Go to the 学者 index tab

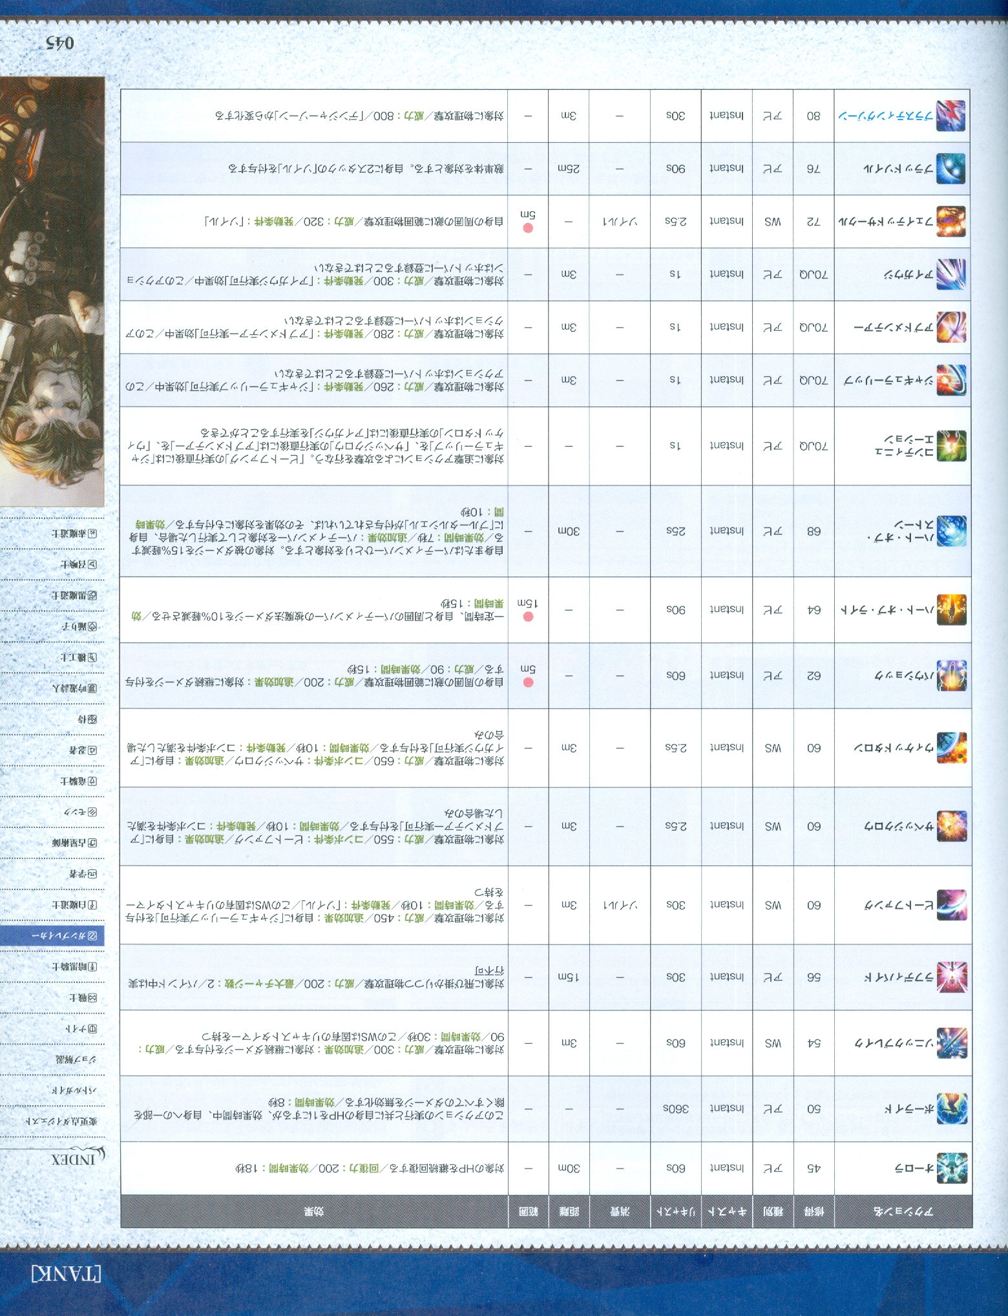tap(83, 874)
